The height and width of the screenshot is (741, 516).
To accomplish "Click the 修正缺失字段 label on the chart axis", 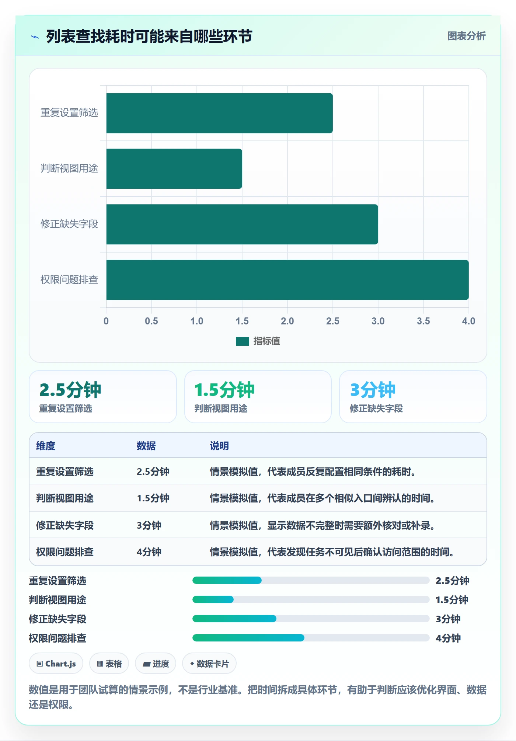I will tap(69, 224).
